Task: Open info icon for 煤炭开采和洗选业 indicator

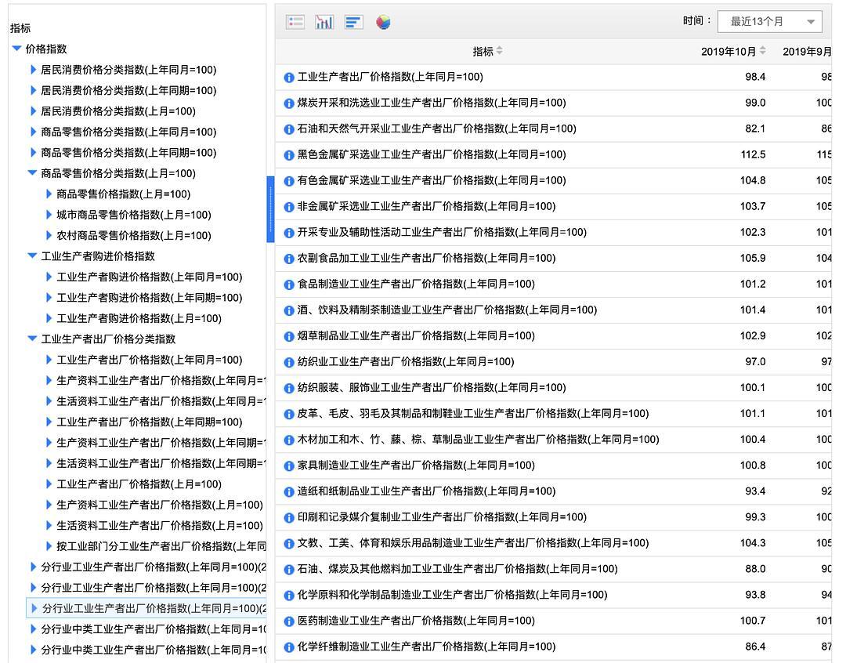Action: pos(289,103)
